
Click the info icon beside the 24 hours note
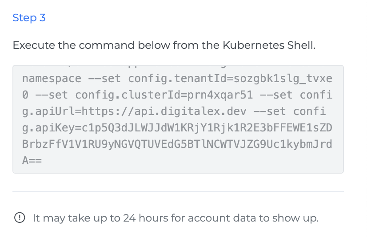tap(20, 218)
